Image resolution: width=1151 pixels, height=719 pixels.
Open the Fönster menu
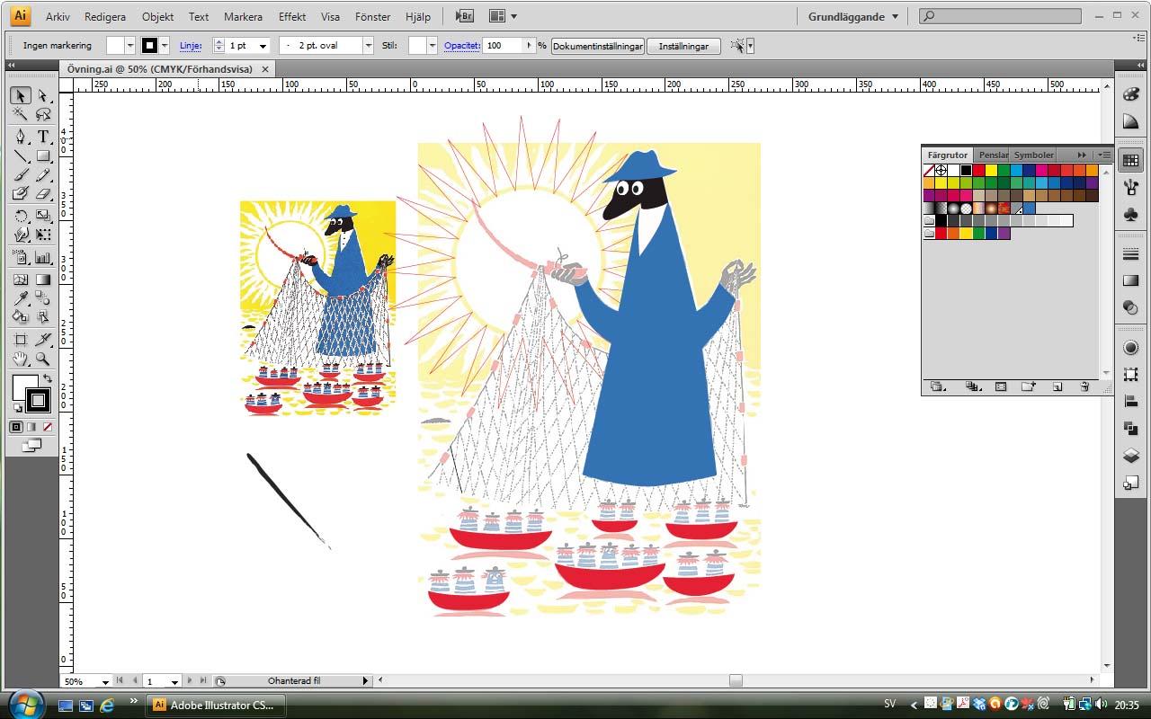(373, 17)
